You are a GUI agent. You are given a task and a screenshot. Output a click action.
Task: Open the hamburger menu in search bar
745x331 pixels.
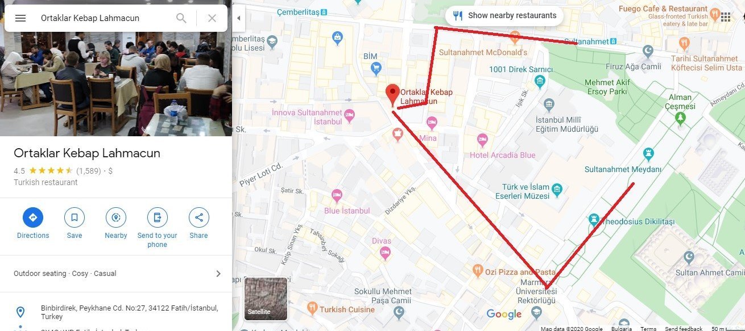click(20, 18)
